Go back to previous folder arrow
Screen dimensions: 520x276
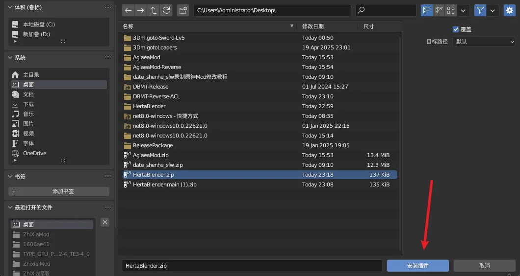[128, 10]
